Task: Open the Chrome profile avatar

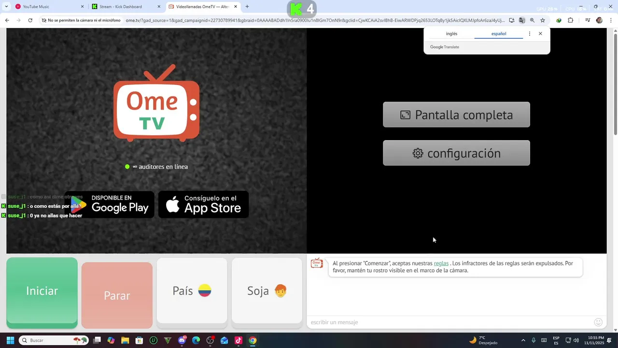Action: [599, 20]
